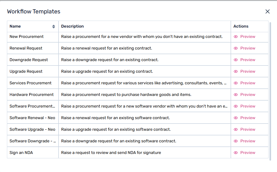Click the eye icon for Sign an NDA
The width and height of the screenshot is (277, 172).
point(236,153)
